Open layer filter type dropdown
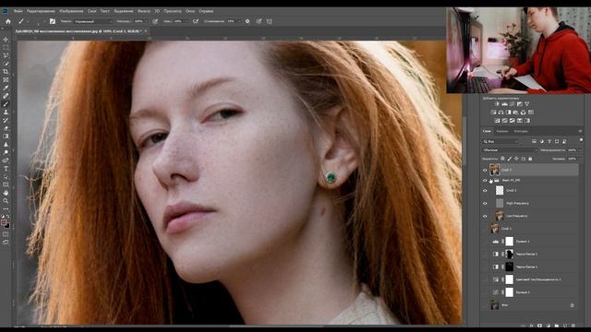Image resolution: width=591 pixels, height=332 pixels. [501, 141]
